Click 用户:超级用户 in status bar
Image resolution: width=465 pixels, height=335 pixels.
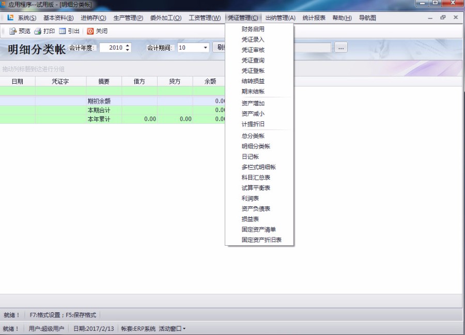point(47,328)
